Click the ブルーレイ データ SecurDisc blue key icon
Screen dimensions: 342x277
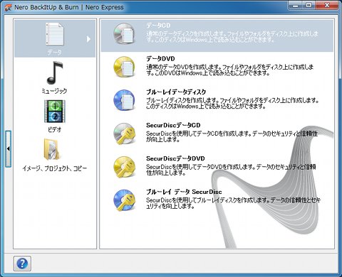point(124,200)
